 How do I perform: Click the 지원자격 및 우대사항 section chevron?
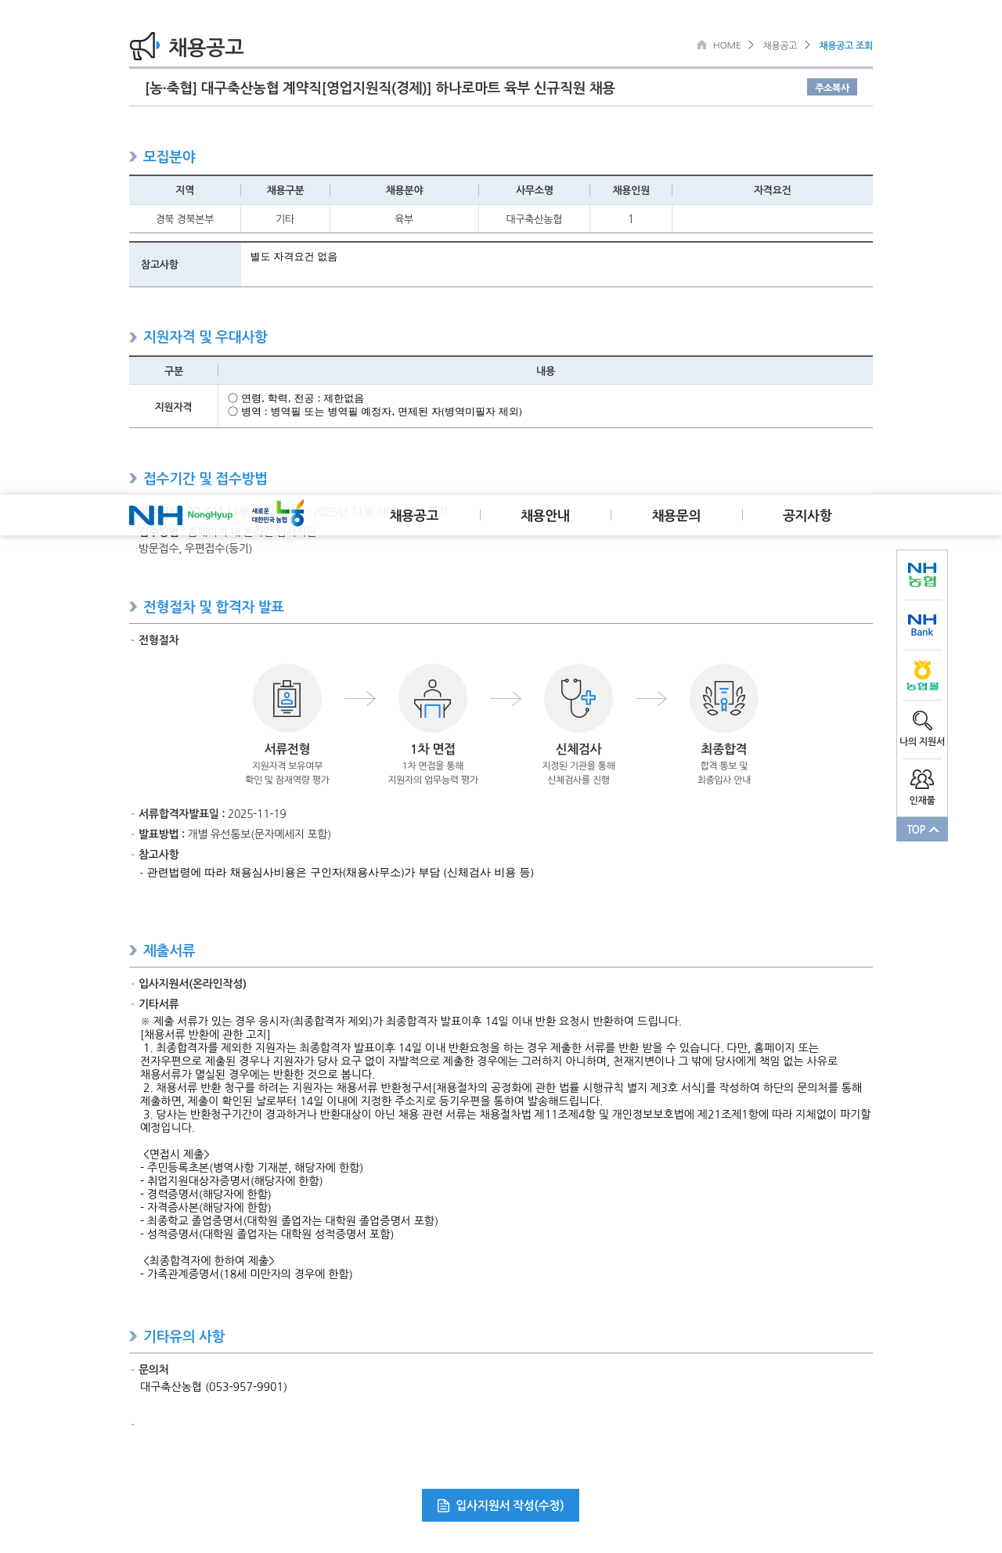(133, 337)
